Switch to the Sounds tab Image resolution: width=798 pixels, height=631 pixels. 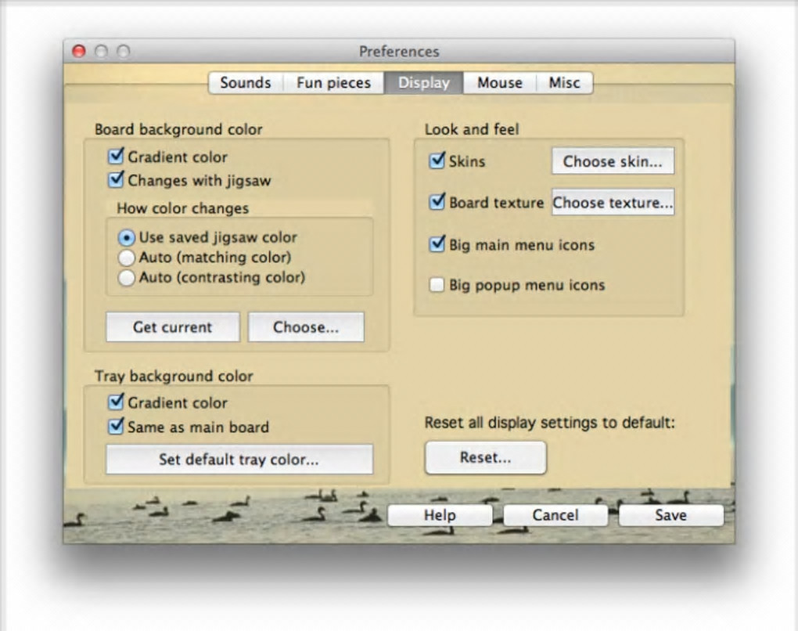pos(245,83)
